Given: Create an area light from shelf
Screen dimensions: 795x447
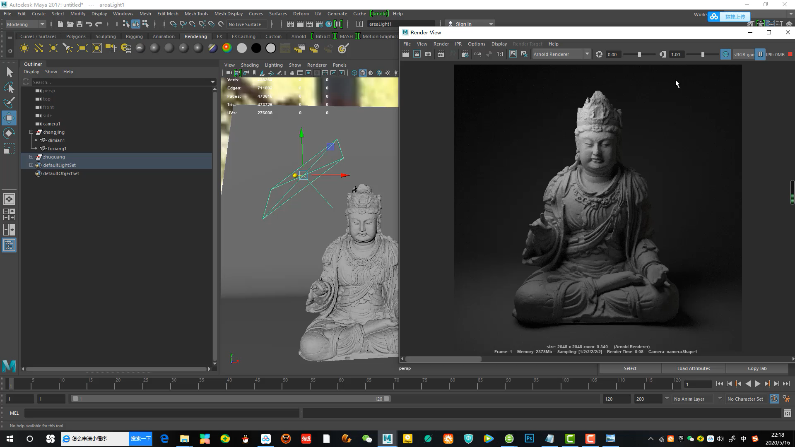Looking at the screenshot, I should tap(82, 48).
